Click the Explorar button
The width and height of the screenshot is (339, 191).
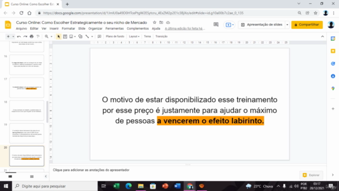pyautogui.click(x=311, y=175)
